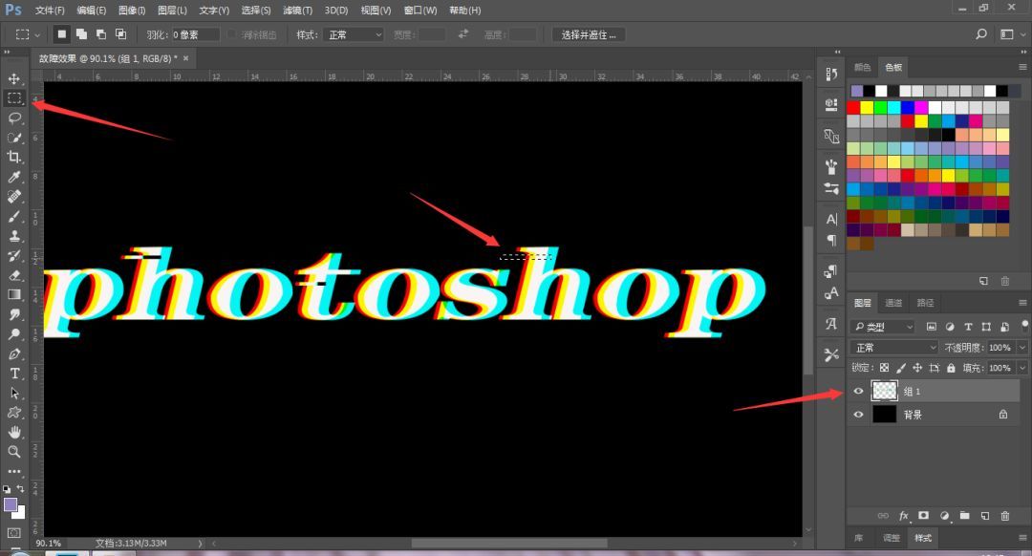
Task: Add a layer mask
Action: point(923,516)
